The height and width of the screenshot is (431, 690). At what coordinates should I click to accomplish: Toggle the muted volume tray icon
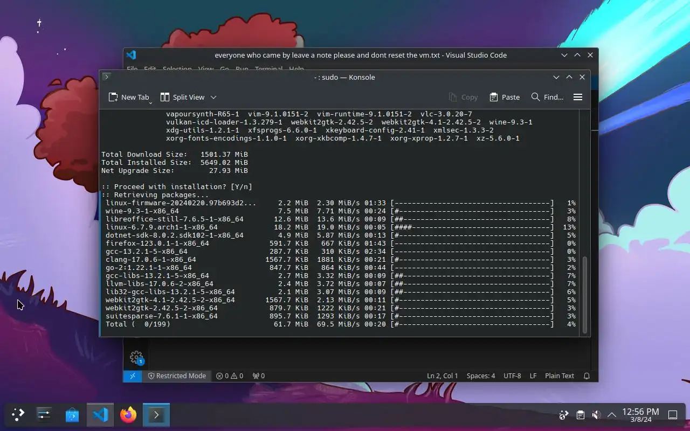click(596, 415)
